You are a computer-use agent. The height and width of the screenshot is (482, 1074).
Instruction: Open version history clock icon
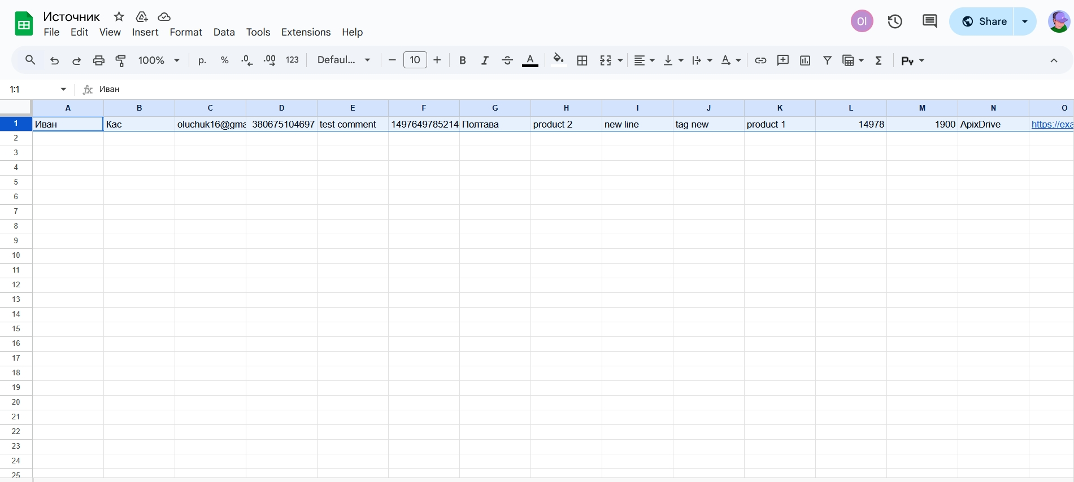(894, 21)
